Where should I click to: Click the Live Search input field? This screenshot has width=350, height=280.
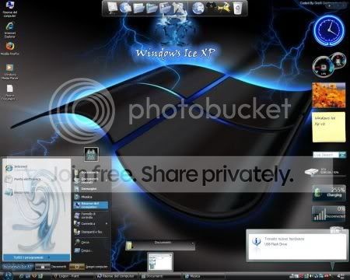326,155
